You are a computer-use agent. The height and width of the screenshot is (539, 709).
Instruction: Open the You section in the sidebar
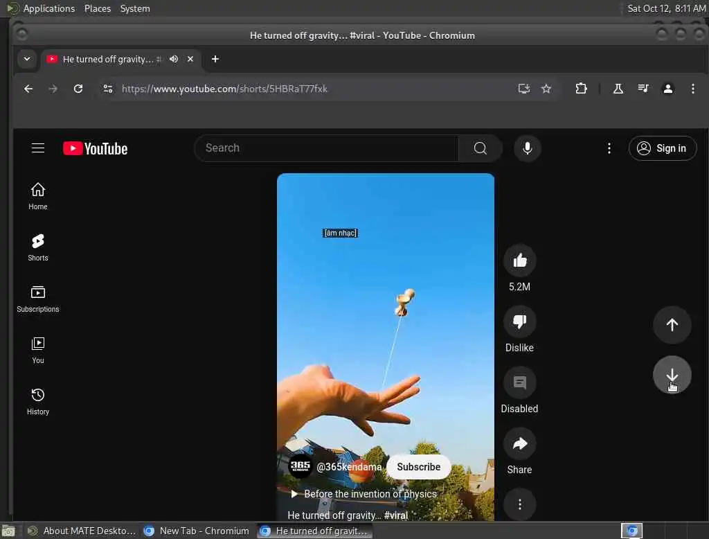(x=38, y=350)
